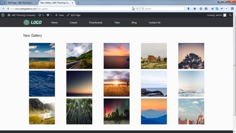Open orange sunset over sea thumbnail
This screenshot has height=133, width=236.
pyautogui.click(x=117, y=56)
